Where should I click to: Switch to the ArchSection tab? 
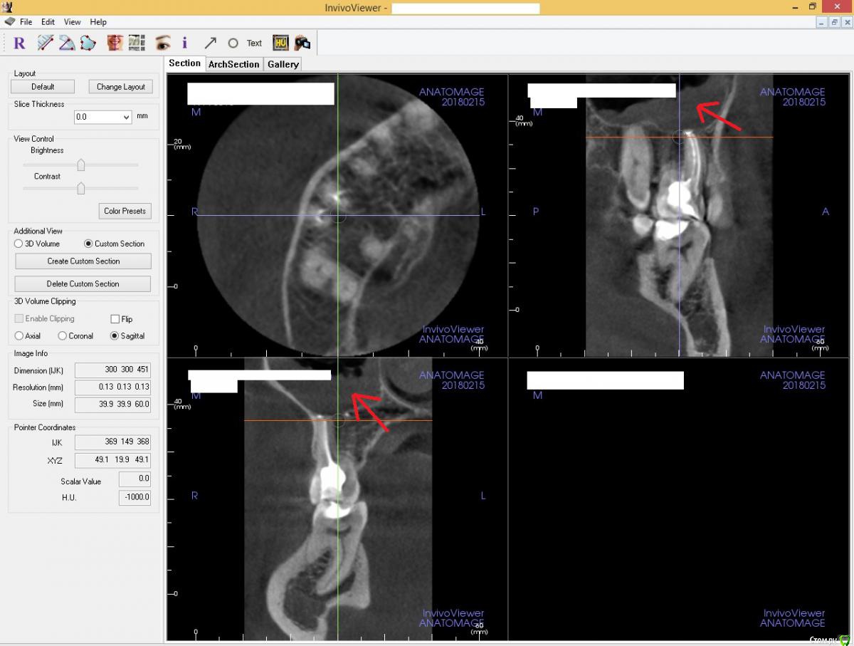[233, 64]
